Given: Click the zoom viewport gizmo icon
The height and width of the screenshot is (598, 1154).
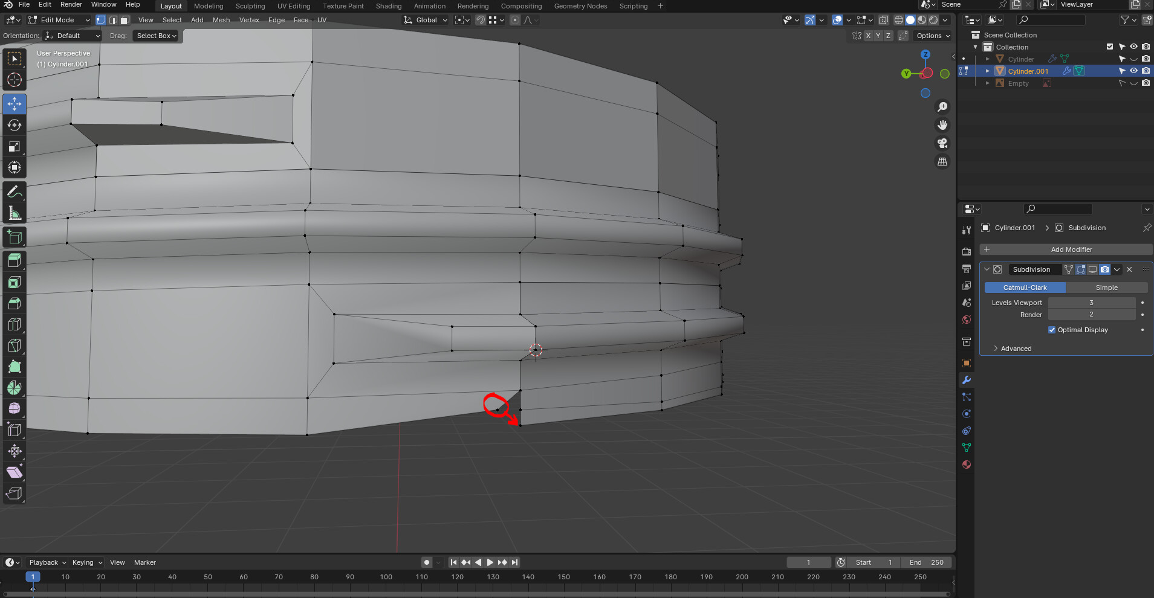Looking at the screenshot, I should 942,107.
